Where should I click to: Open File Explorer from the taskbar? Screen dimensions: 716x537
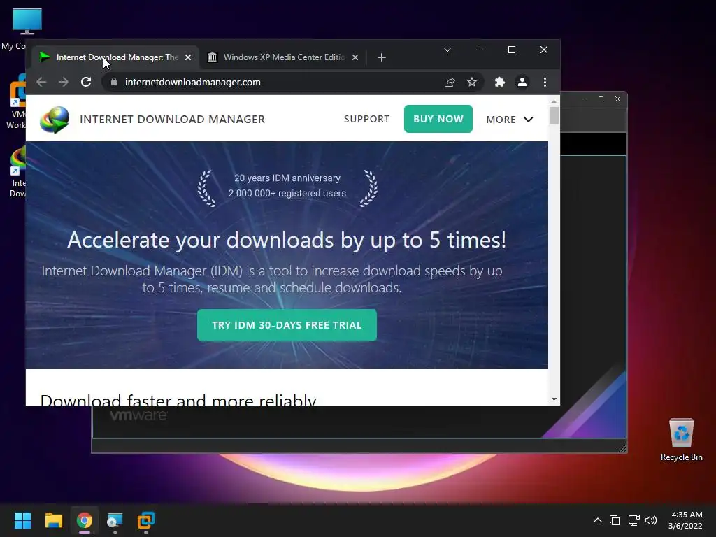53,520
